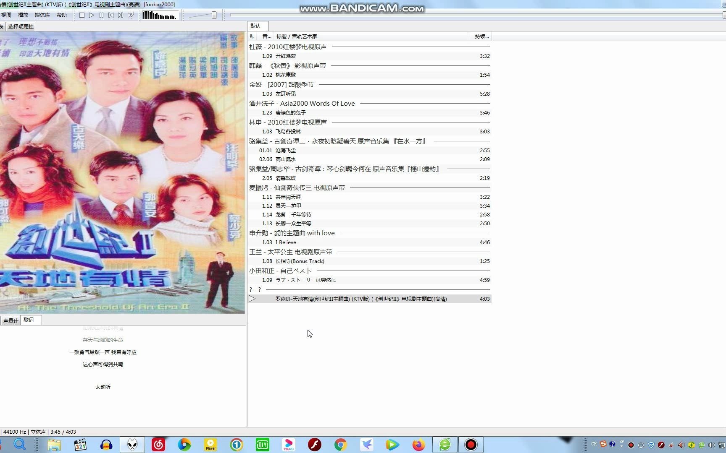Open the taskbar search magnifier icon
Viewport: 726px width, 453px height.
pos(20,445)
